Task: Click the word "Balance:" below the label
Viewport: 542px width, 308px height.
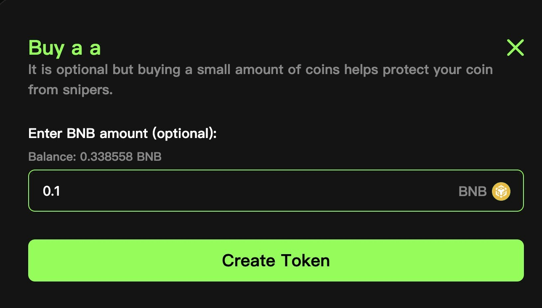Action: click(x=52, y=157)
